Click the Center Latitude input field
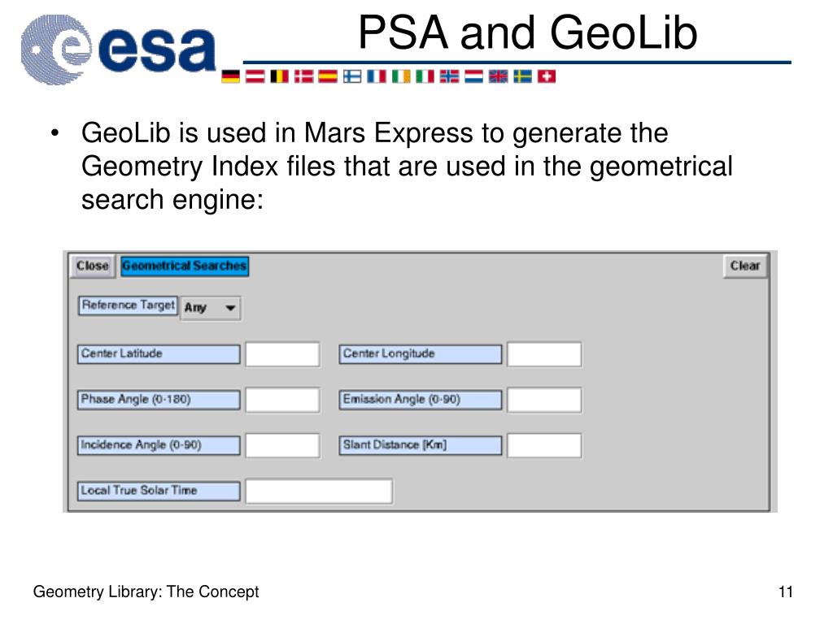 tap(282, 354)
